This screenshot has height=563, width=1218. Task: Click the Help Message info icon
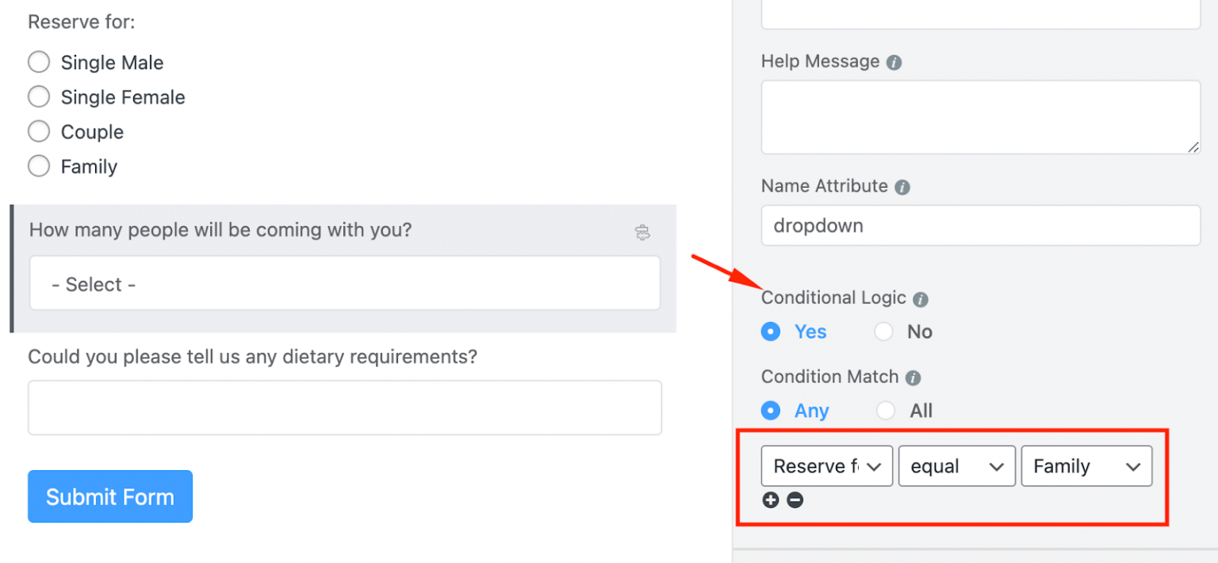[x=894, y=62]
